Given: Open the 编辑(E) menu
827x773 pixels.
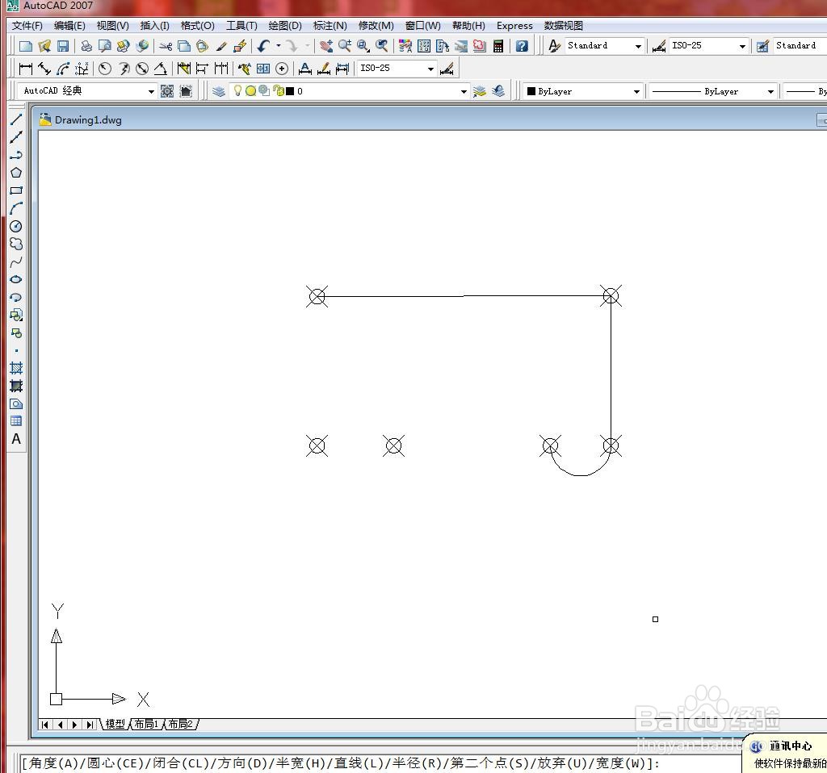Looking at the screenshot, I should point(69,26).
